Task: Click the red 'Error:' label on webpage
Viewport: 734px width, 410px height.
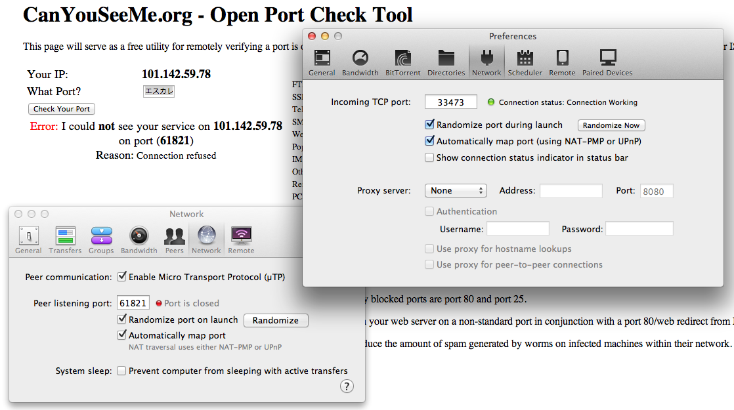Action: tap(44, 126)
